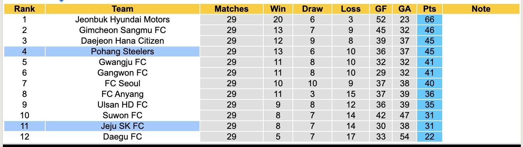Screen dimensions: 523x147
Task: Click the Gwangju FC team name
Action: [122, 62]
